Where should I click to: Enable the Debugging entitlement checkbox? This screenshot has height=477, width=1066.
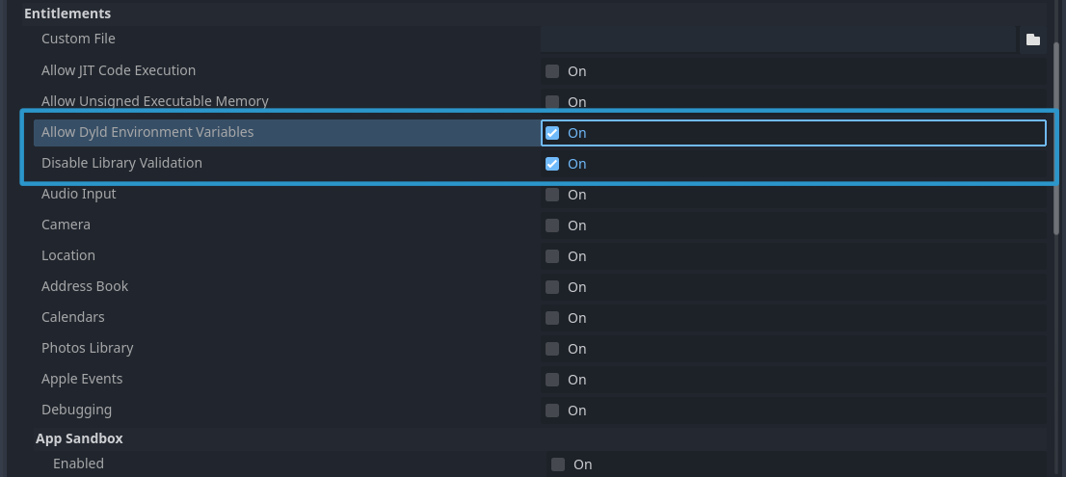[552, 411]
